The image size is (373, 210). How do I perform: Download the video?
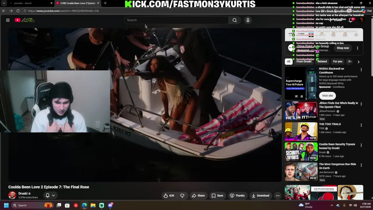261,196
